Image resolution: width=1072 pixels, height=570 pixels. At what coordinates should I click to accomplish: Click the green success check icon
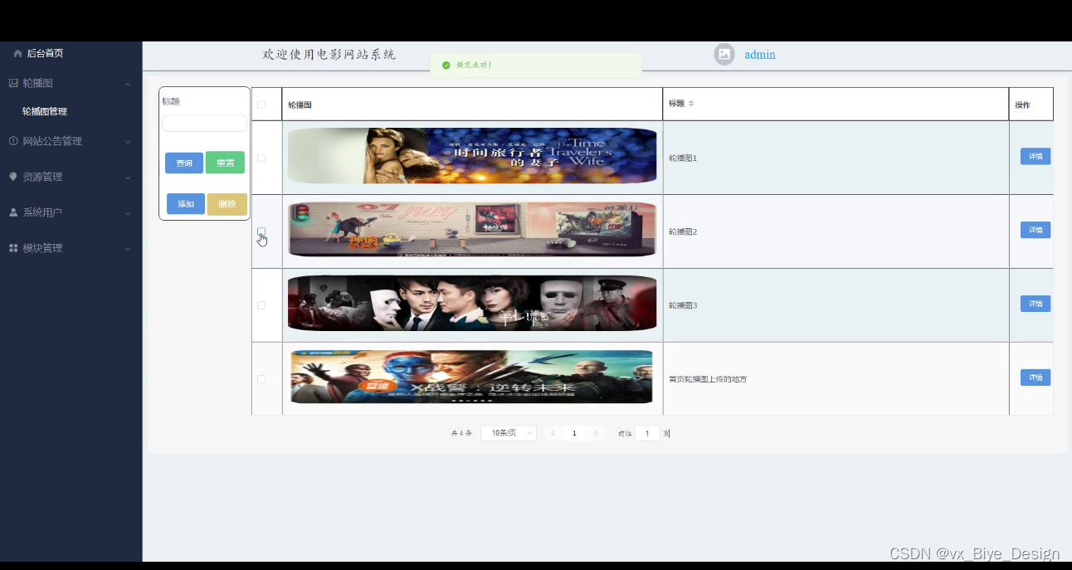tap(446, 65)
